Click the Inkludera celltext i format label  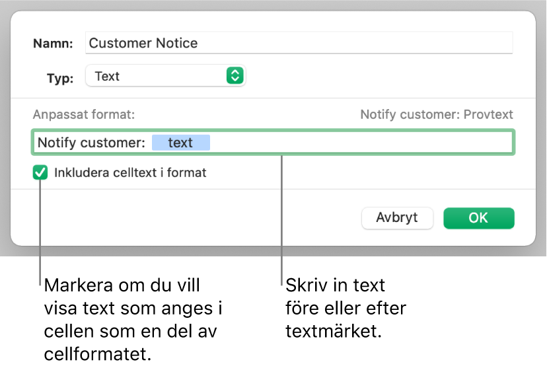[130, 173]
